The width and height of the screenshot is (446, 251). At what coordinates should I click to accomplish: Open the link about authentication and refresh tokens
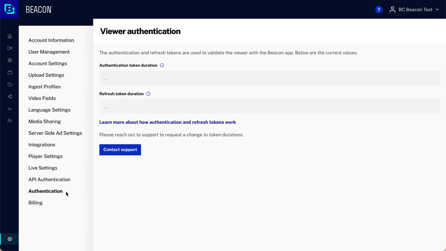pos(167,122)
